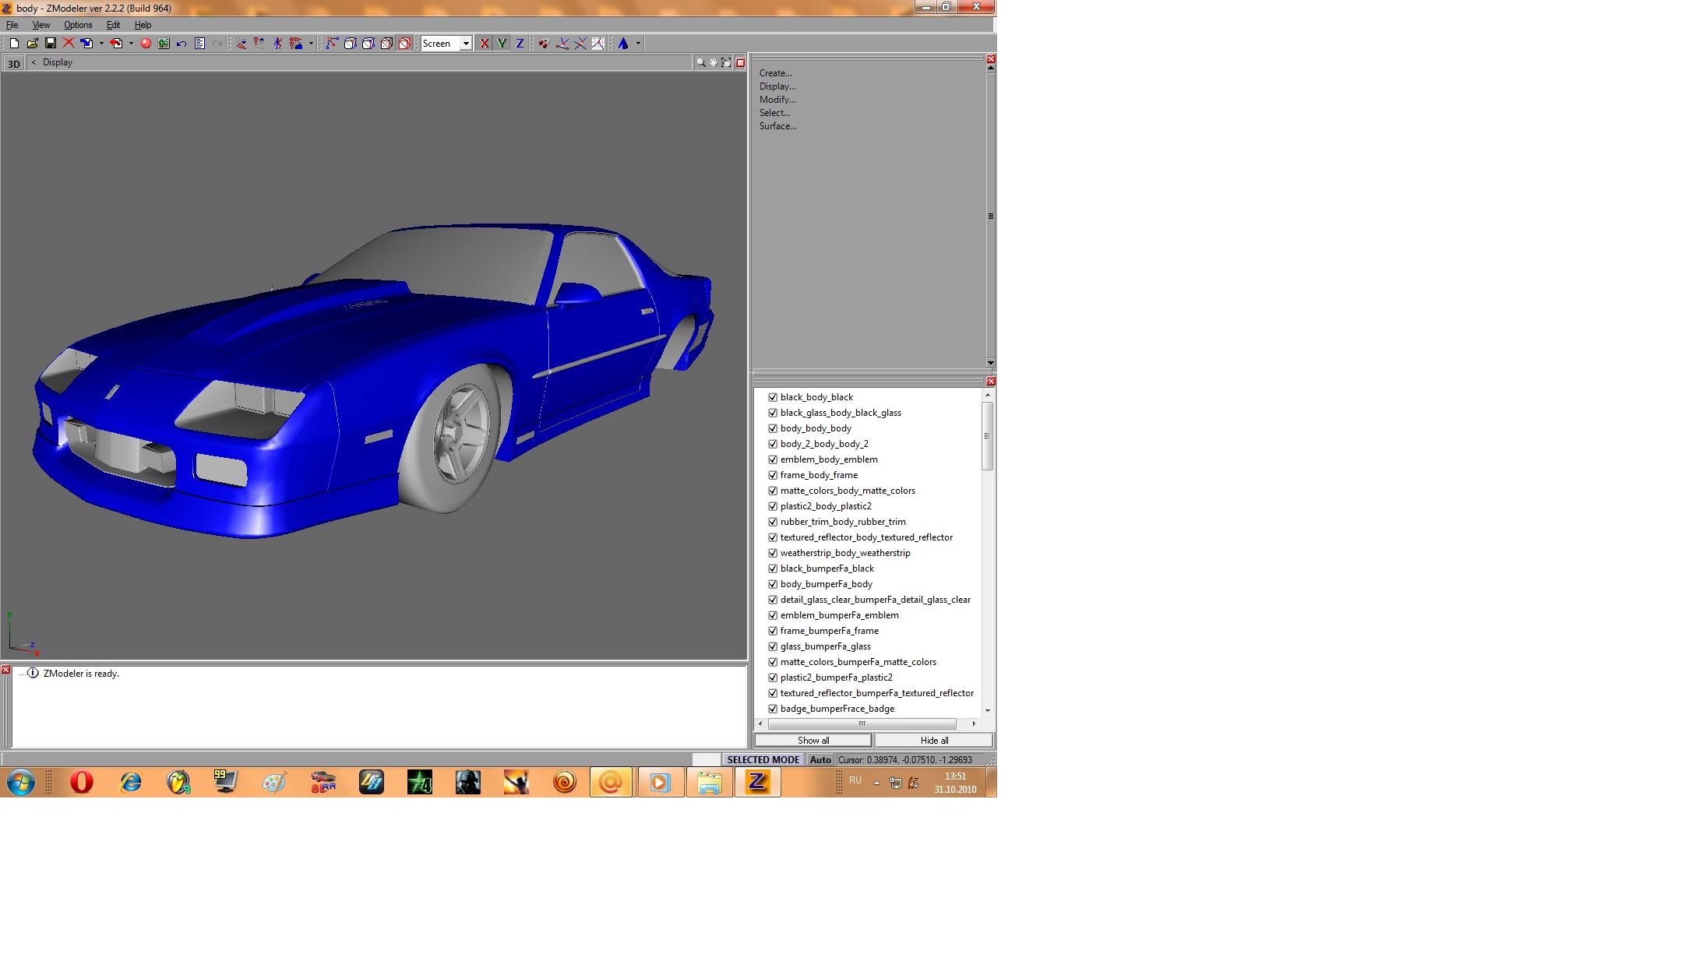Open the Options menu

(78, 25)
